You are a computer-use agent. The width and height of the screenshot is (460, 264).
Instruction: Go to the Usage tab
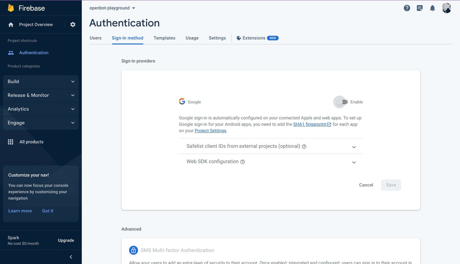coord(192,38)
